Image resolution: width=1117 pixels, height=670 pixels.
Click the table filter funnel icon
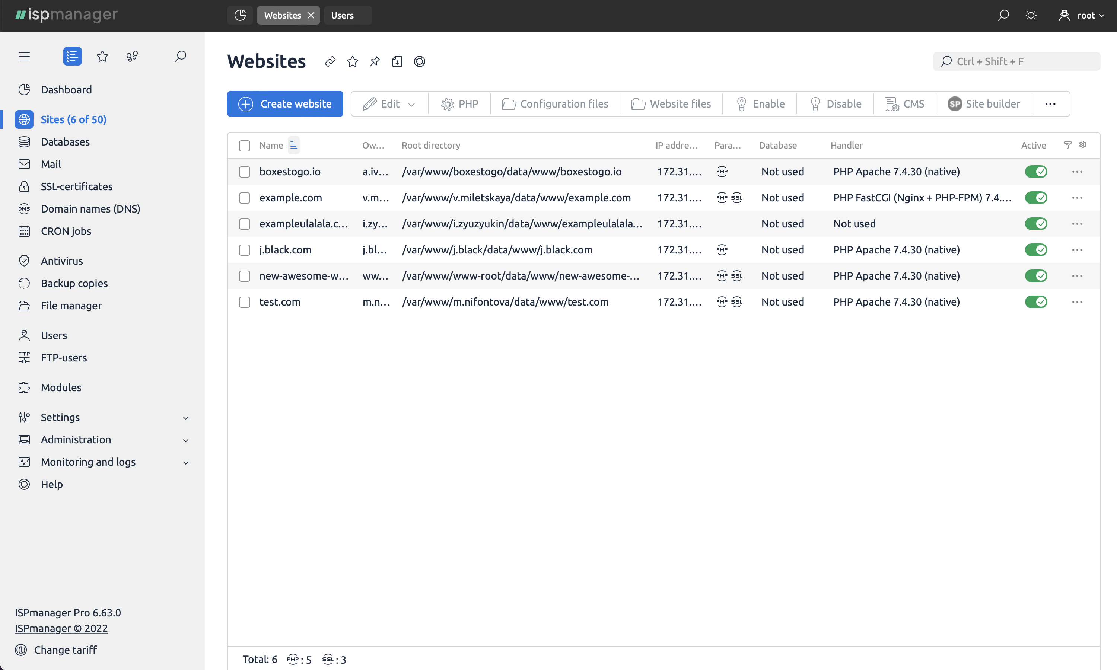(1068, 145)
